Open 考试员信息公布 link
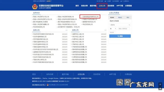 click(88, 25)
